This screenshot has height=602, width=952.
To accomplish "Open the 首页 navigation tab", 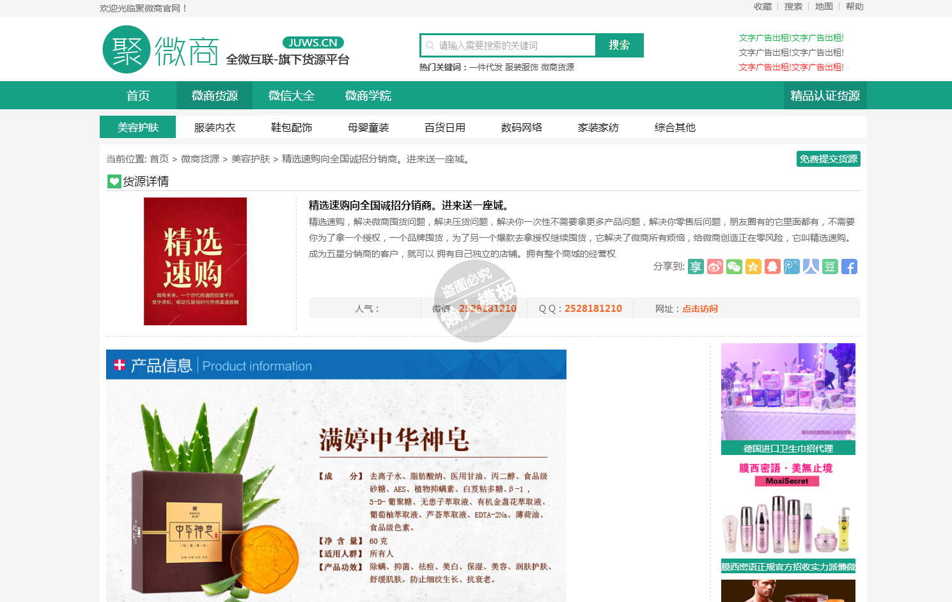I will pos(138,95).
